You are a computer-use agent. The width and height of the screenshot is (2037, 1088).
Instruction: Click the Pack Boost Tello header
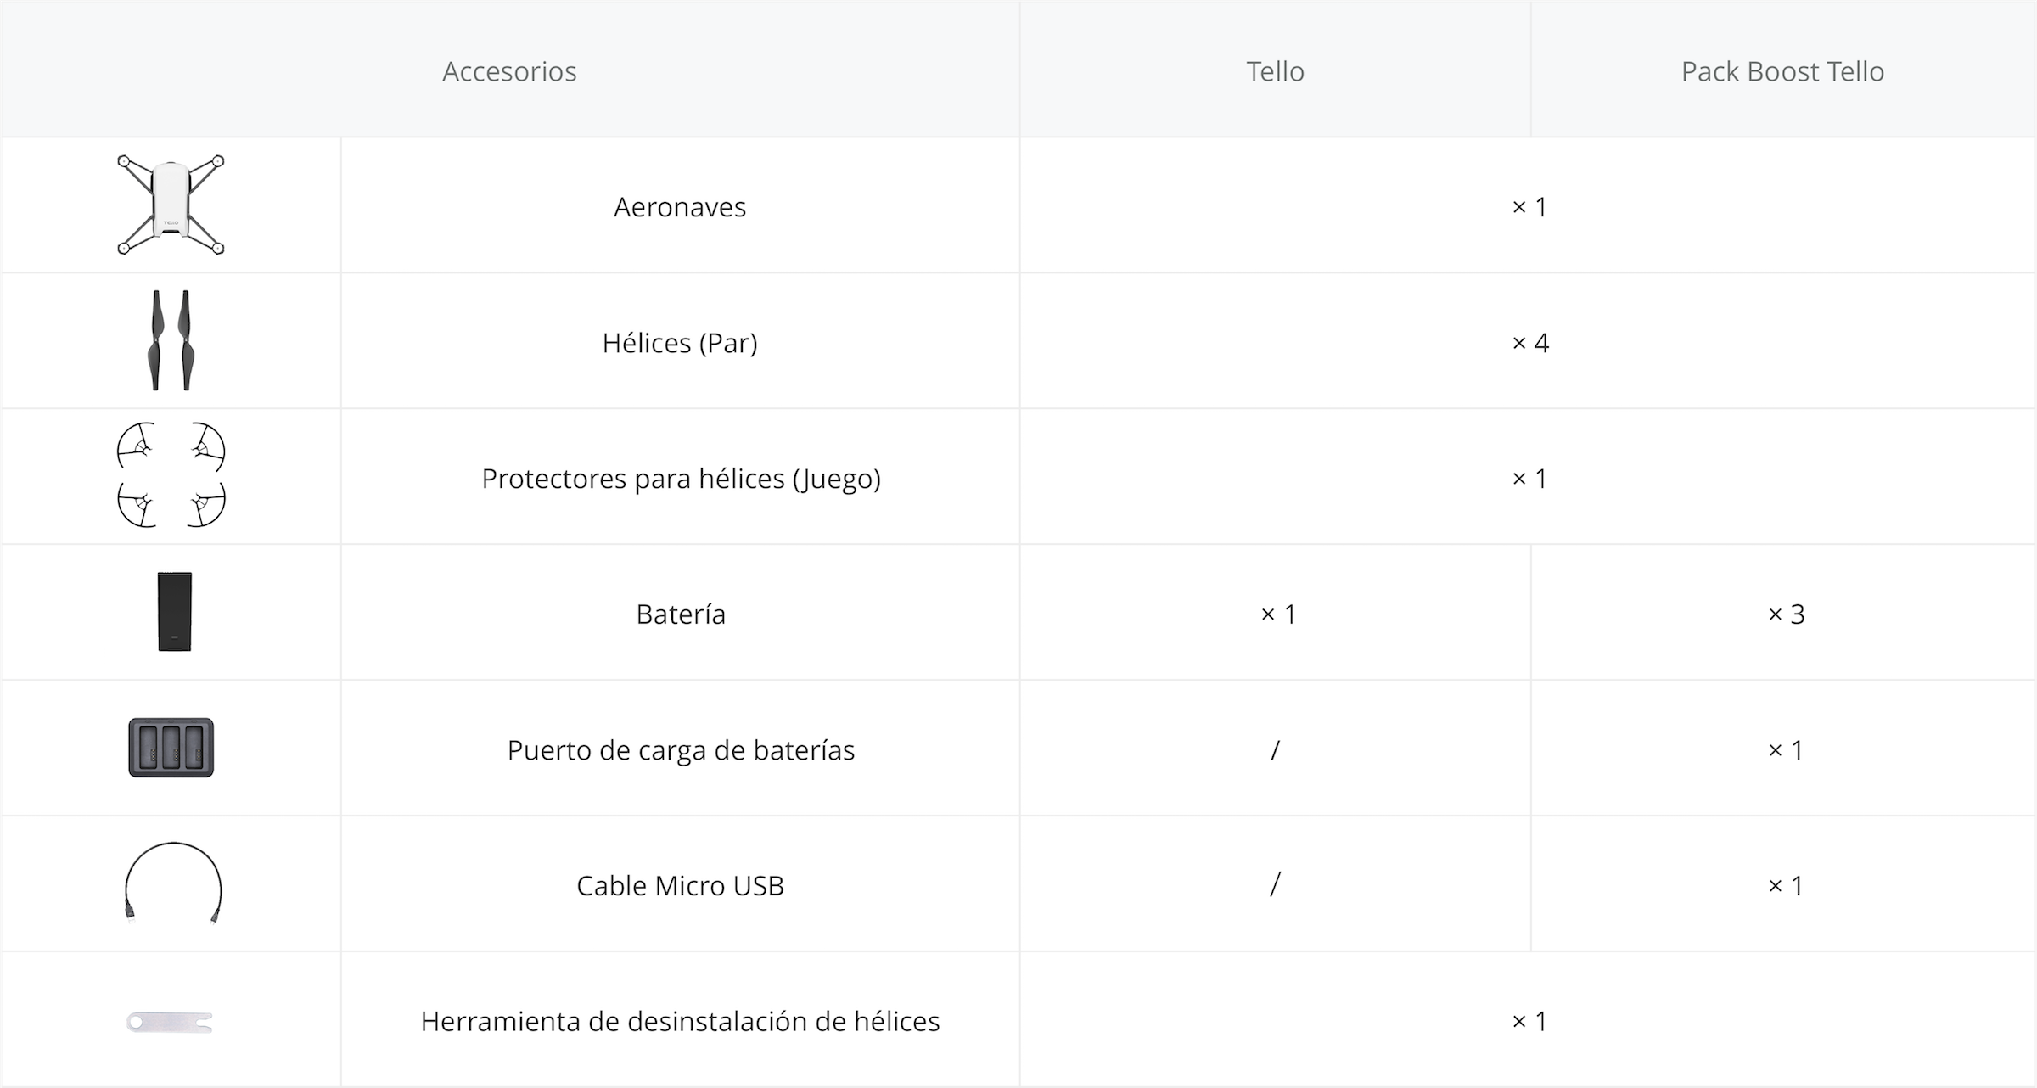click(x=1782, y=71)
